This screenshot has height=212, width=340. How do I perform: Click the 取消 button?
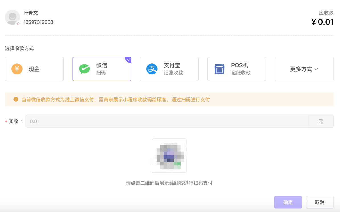coord(319,202)
